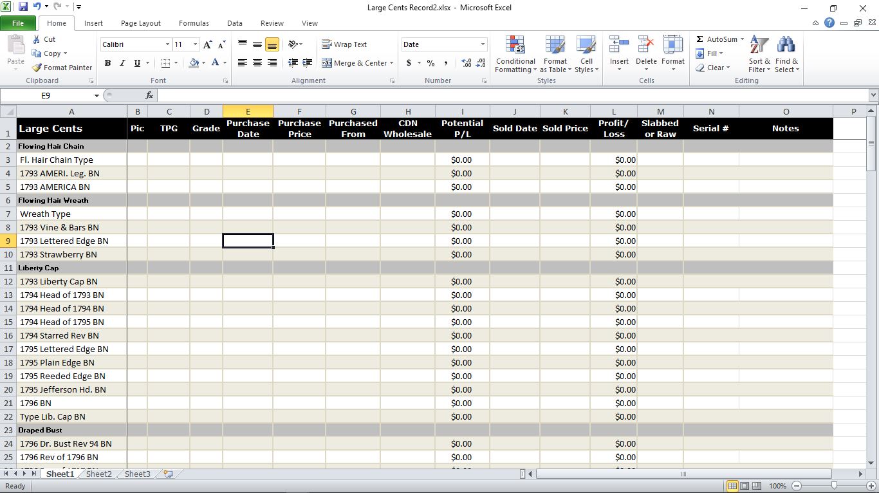Click the Sort & Filter icon
This screenshot has height=493, width=879.
pos(759,45)
